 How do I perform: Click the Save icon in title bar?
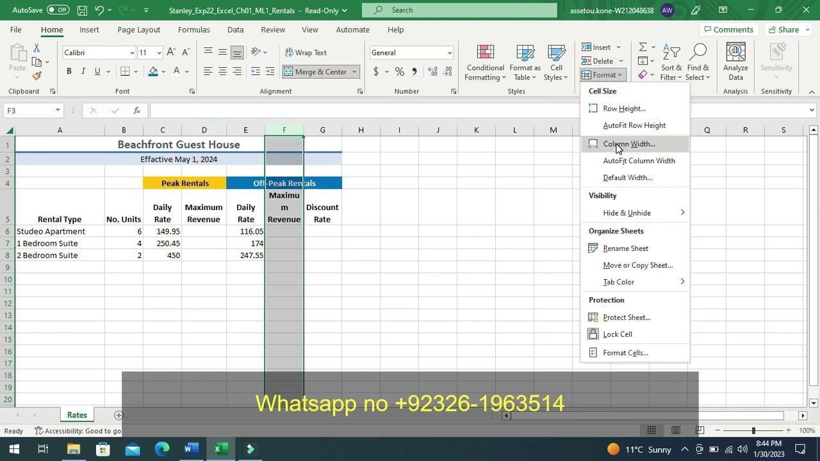pos(82,10)
